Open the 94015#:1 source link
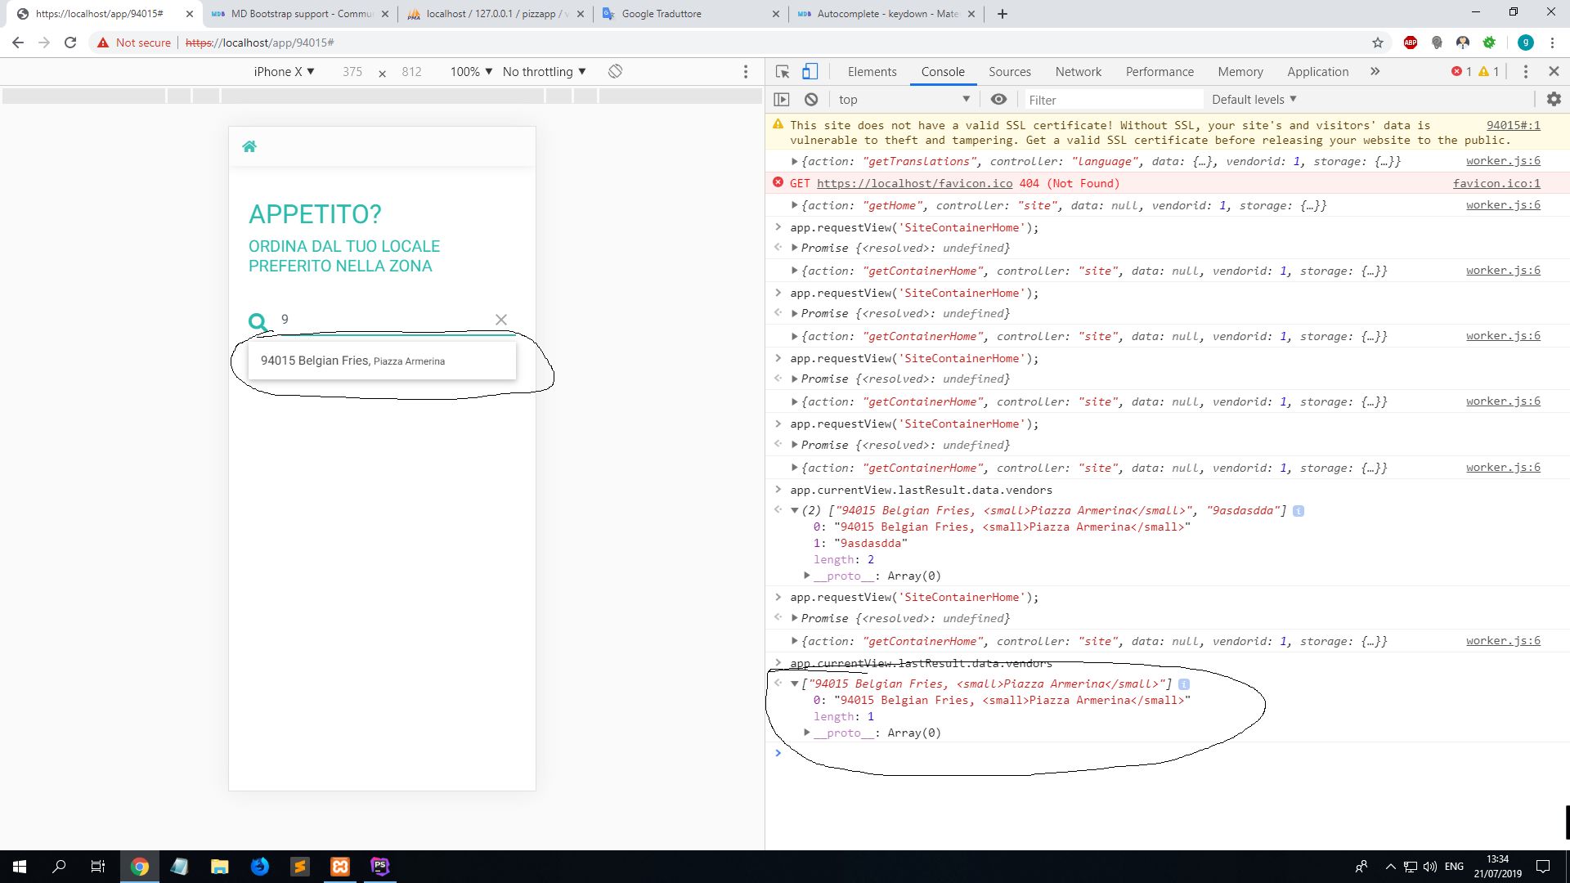The width and height of the screenshot is (1570, 883). 1514,125
